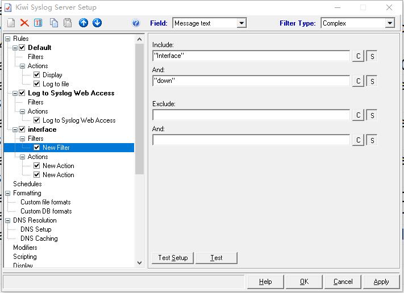
Task: Disable the interface rule checkbox
Action: (x=22, y=129)
